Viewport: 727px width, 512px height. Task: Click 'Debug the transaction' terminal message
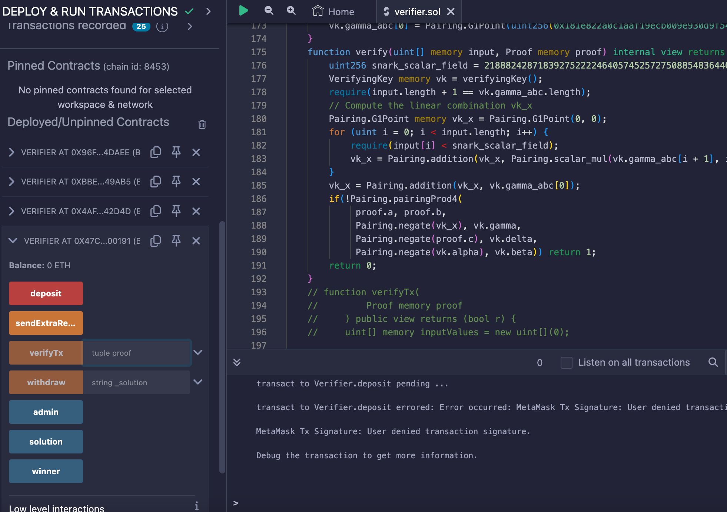(x=366, y=455)
